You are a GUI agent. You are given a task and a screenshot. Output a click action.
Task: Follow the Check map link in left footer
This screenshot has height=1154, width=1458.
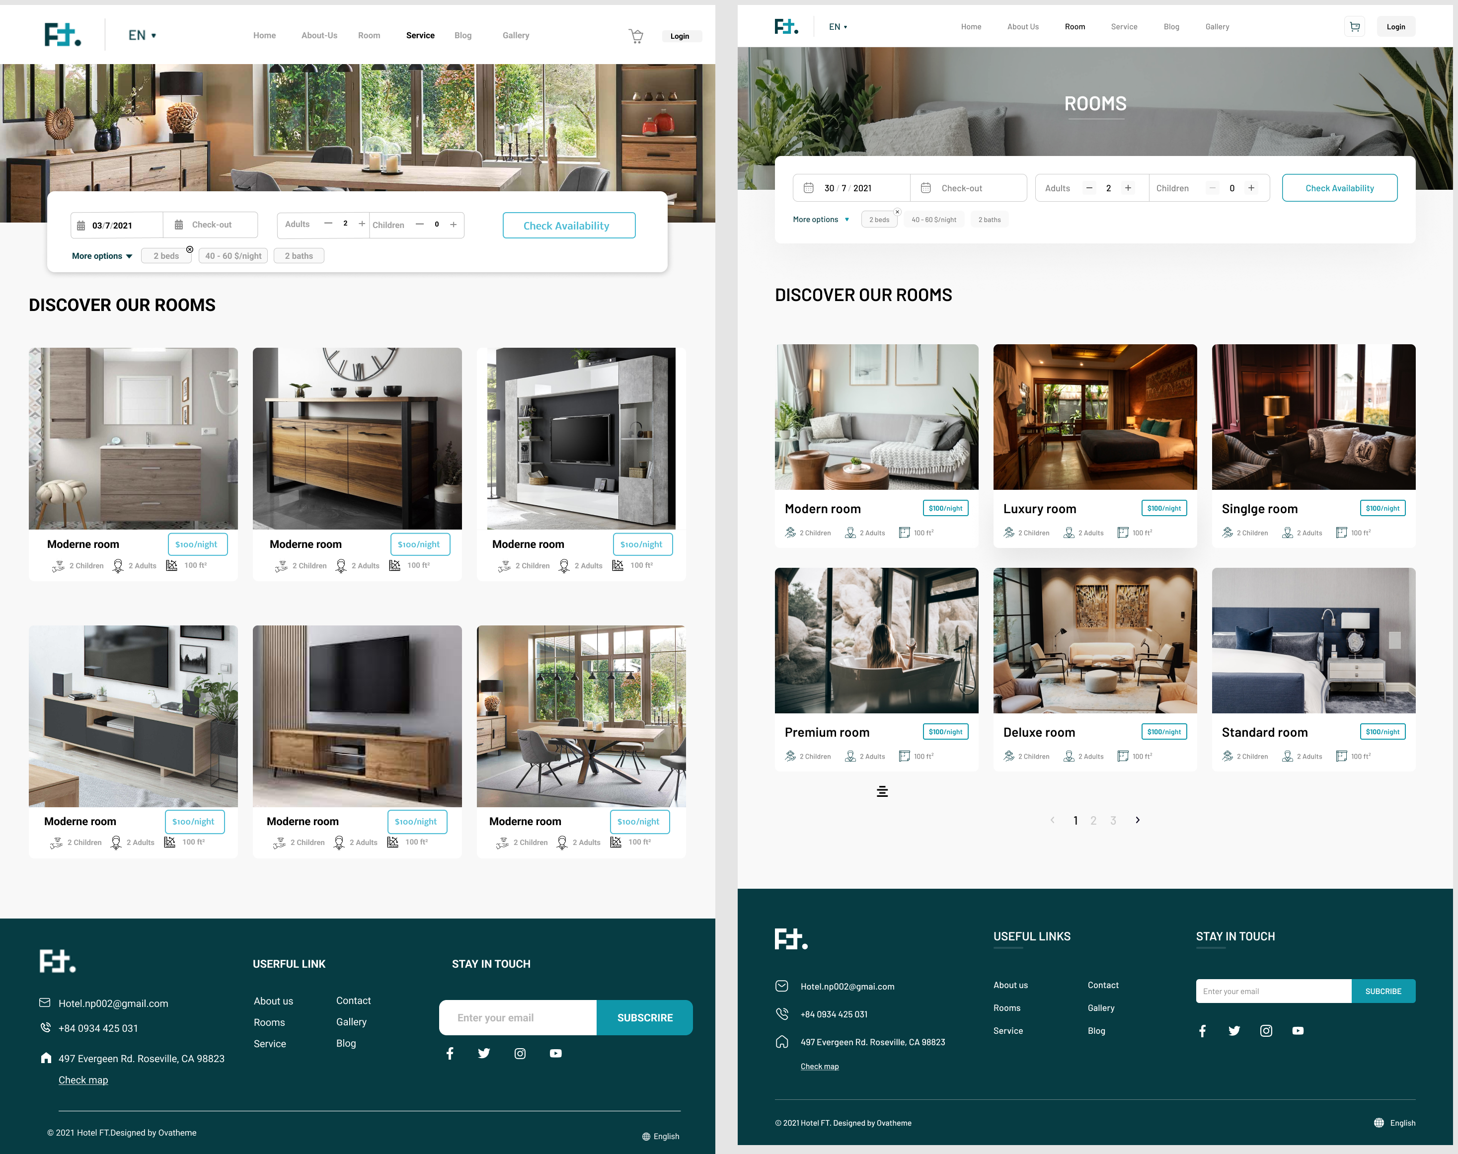point(83,1079)
